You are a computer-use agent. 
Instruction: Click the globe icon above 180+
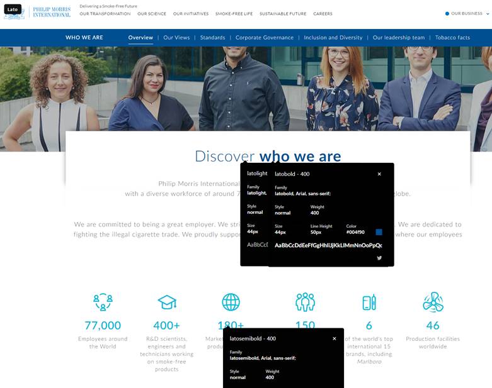point(231,302)
